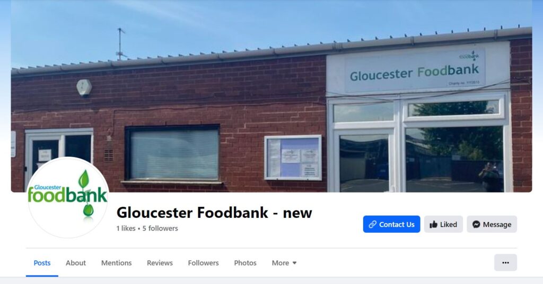The height and width of the screenshot is (284, 543).
Task: Open Message to the page
Action: (x=492, y=224)
